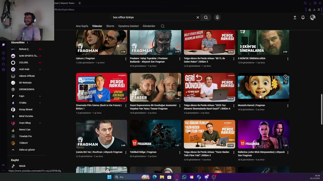Start voice search with the microphone
323x181 pixels.
tap(217, 17)
